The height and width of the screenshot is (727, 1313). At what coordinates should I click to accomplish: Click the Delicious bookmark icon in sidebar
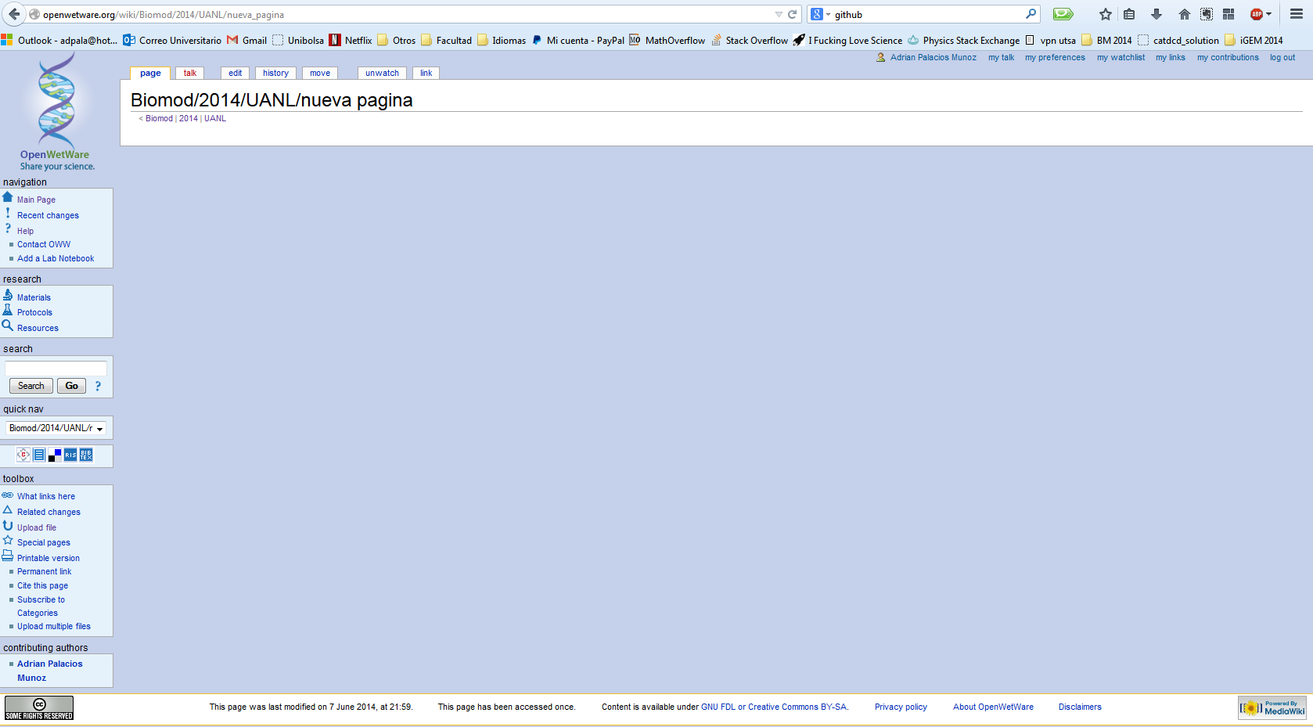[x=55, y=455]
